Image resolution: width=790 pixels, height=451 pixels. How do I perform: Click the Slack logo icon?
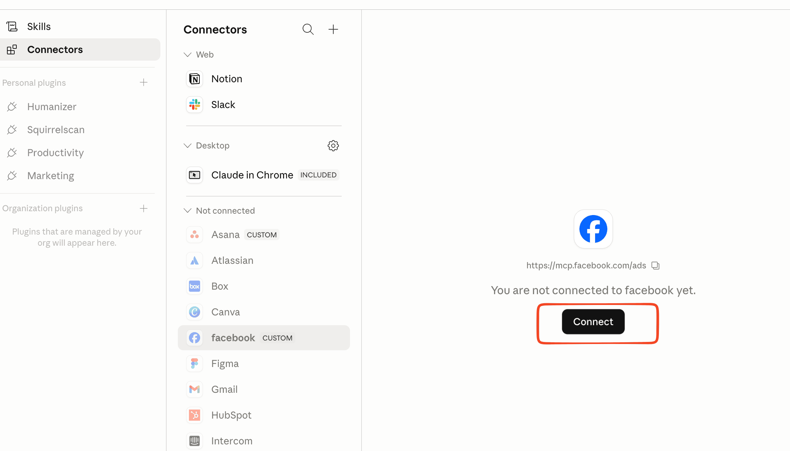(195, 105)
